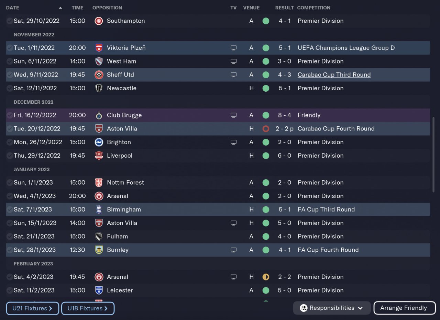The height and width of the screenshot is (320, 440).
Task: Click the Burnley club badge icon
Action: click(99, 250)
